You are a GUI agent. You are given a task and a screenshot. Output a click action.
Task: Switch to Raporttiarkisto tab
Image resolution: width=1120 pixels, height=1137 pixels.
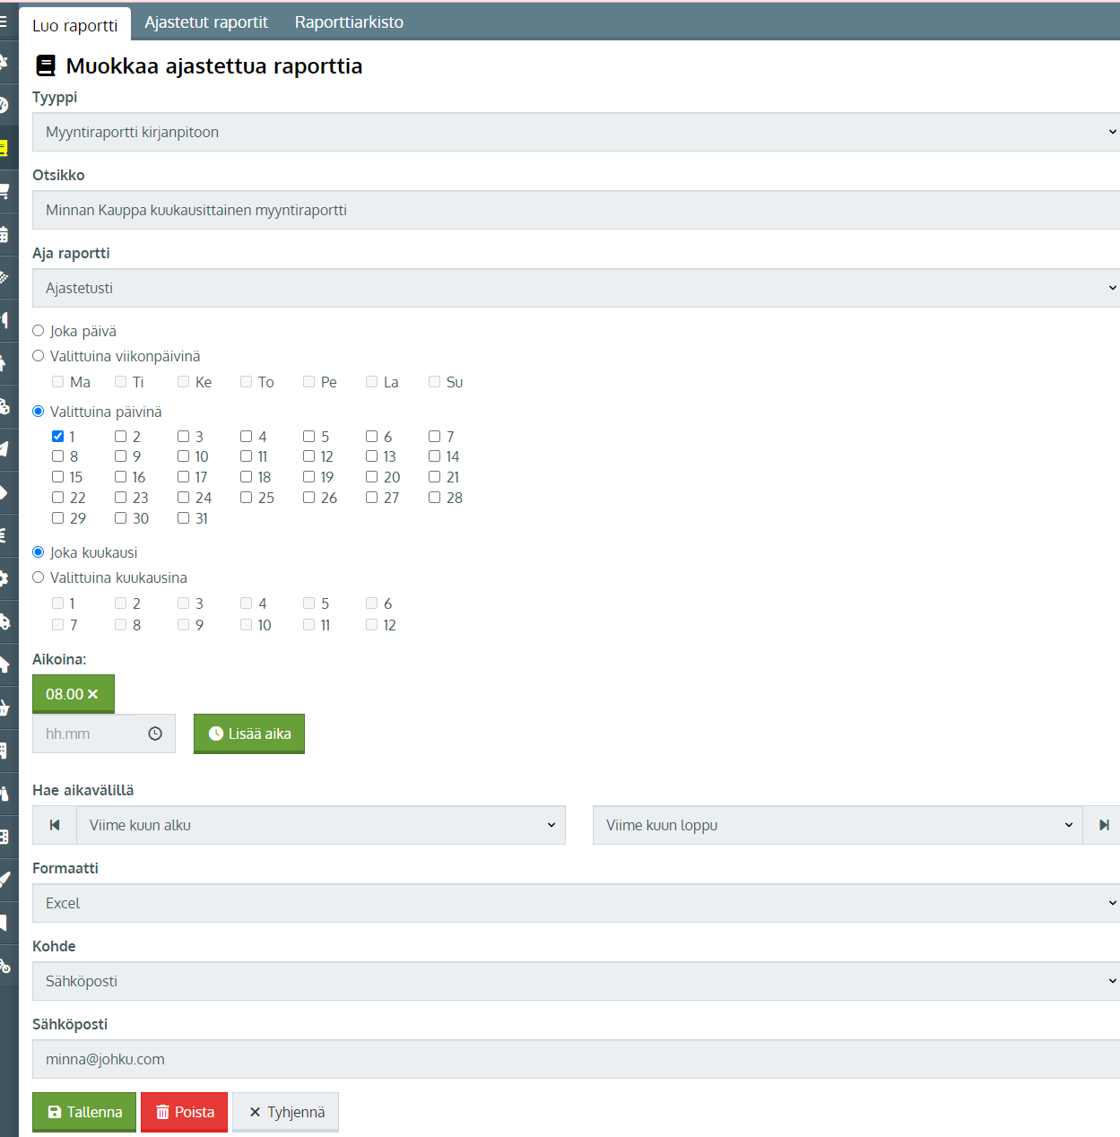349,22
